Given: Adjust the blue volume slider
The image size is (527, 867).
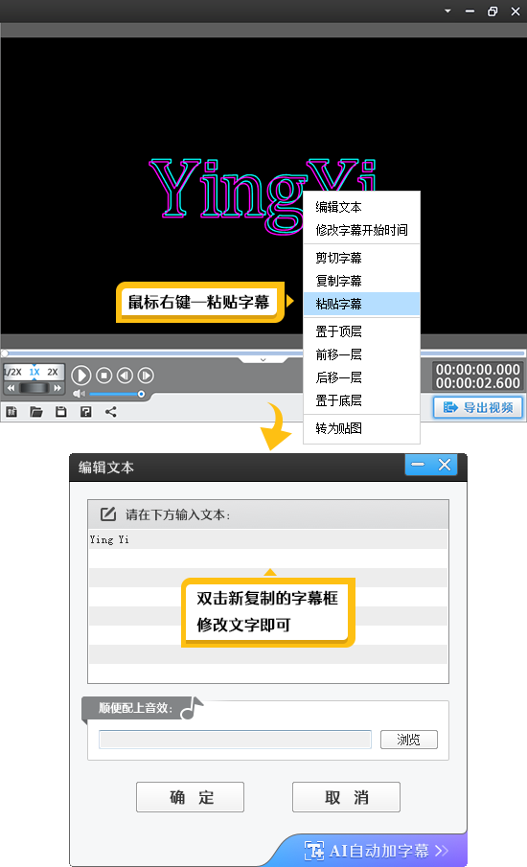Looking at the screenshot, I should (x=116, y=395).
